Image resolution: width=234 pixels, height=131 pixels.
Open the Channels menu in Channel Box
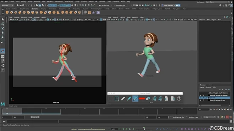[x=202, y=20]
